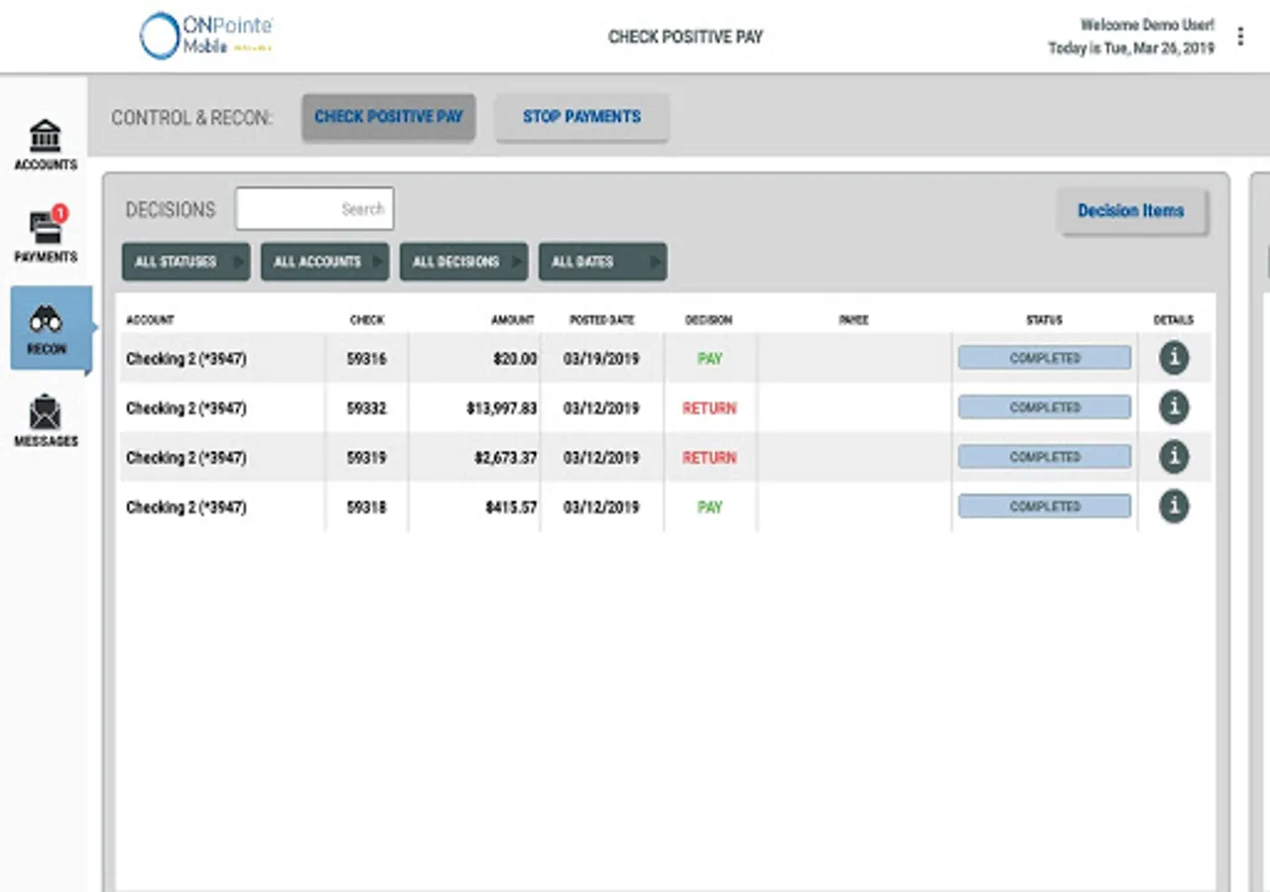View details for check 59332
The image size is (1270, 892).
pos(1174,407)
